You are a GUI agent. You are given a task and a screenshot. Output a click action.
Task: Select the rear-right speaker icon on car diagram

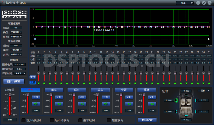click(x=196, y=111)
